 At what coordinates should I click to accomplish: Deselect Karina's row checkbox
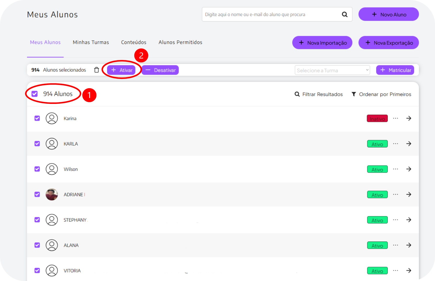coord(37,118)
